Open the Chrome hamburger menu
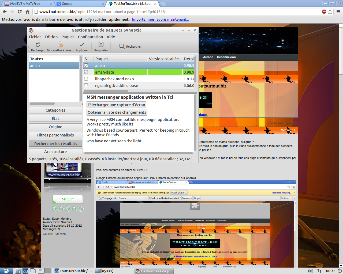 pos(338,12)
